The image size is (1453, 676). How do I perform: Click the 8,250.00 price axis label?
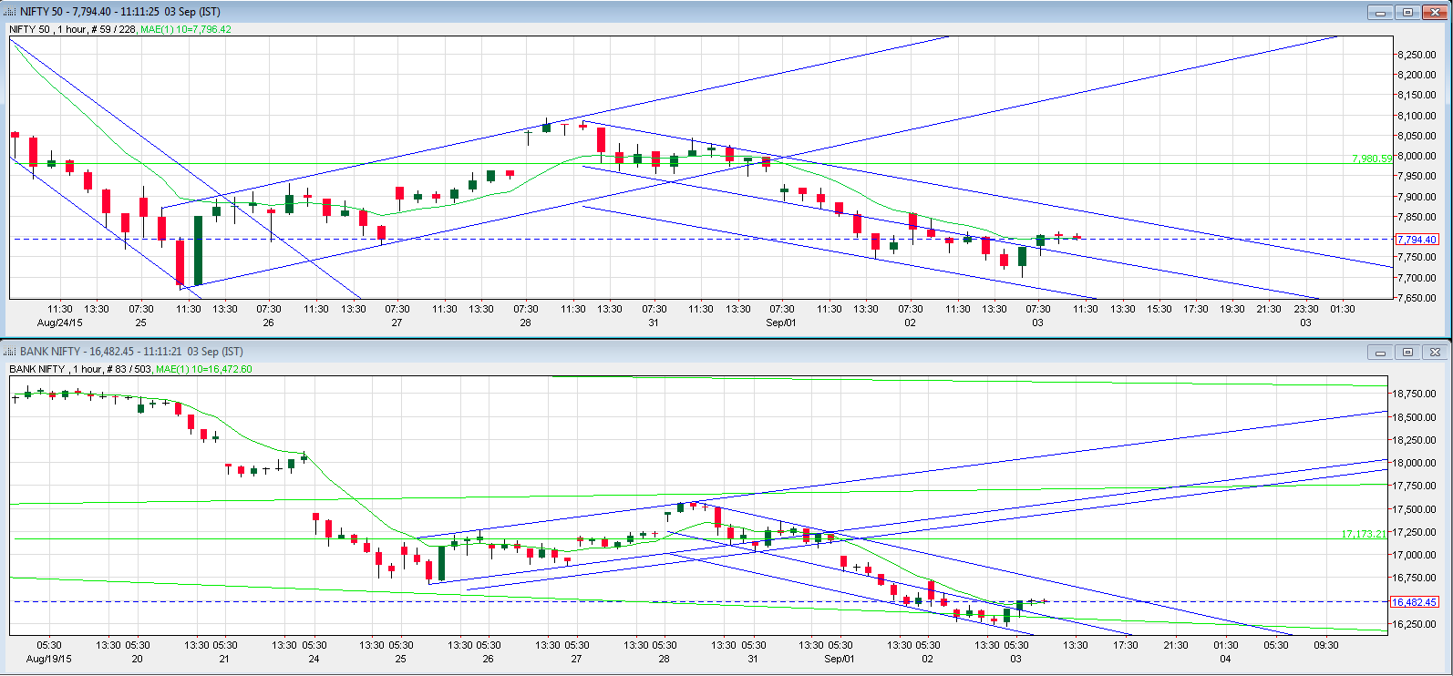click(x=1417, y=55)
